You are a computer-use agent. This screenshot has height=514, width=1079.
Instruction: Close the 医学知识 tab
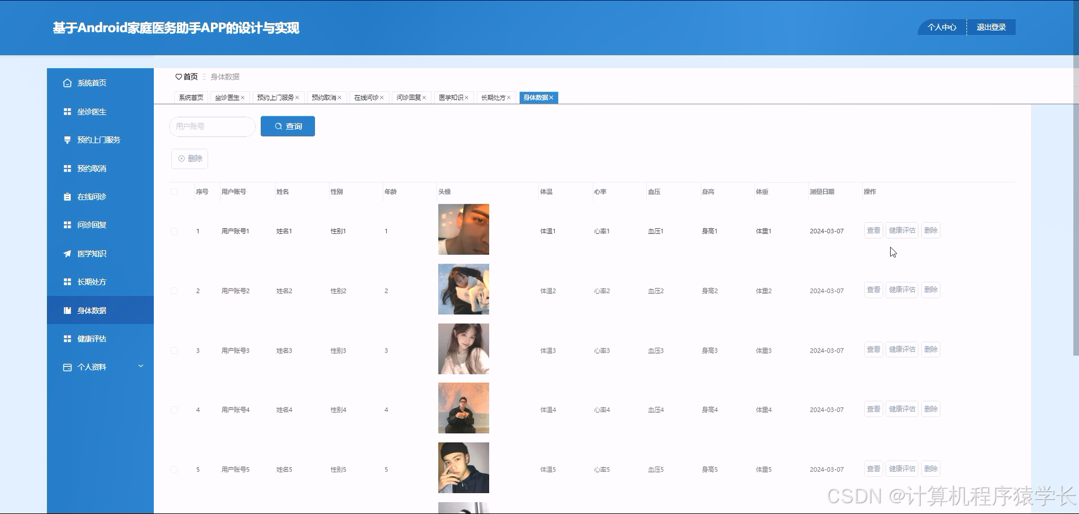point(467,98)
